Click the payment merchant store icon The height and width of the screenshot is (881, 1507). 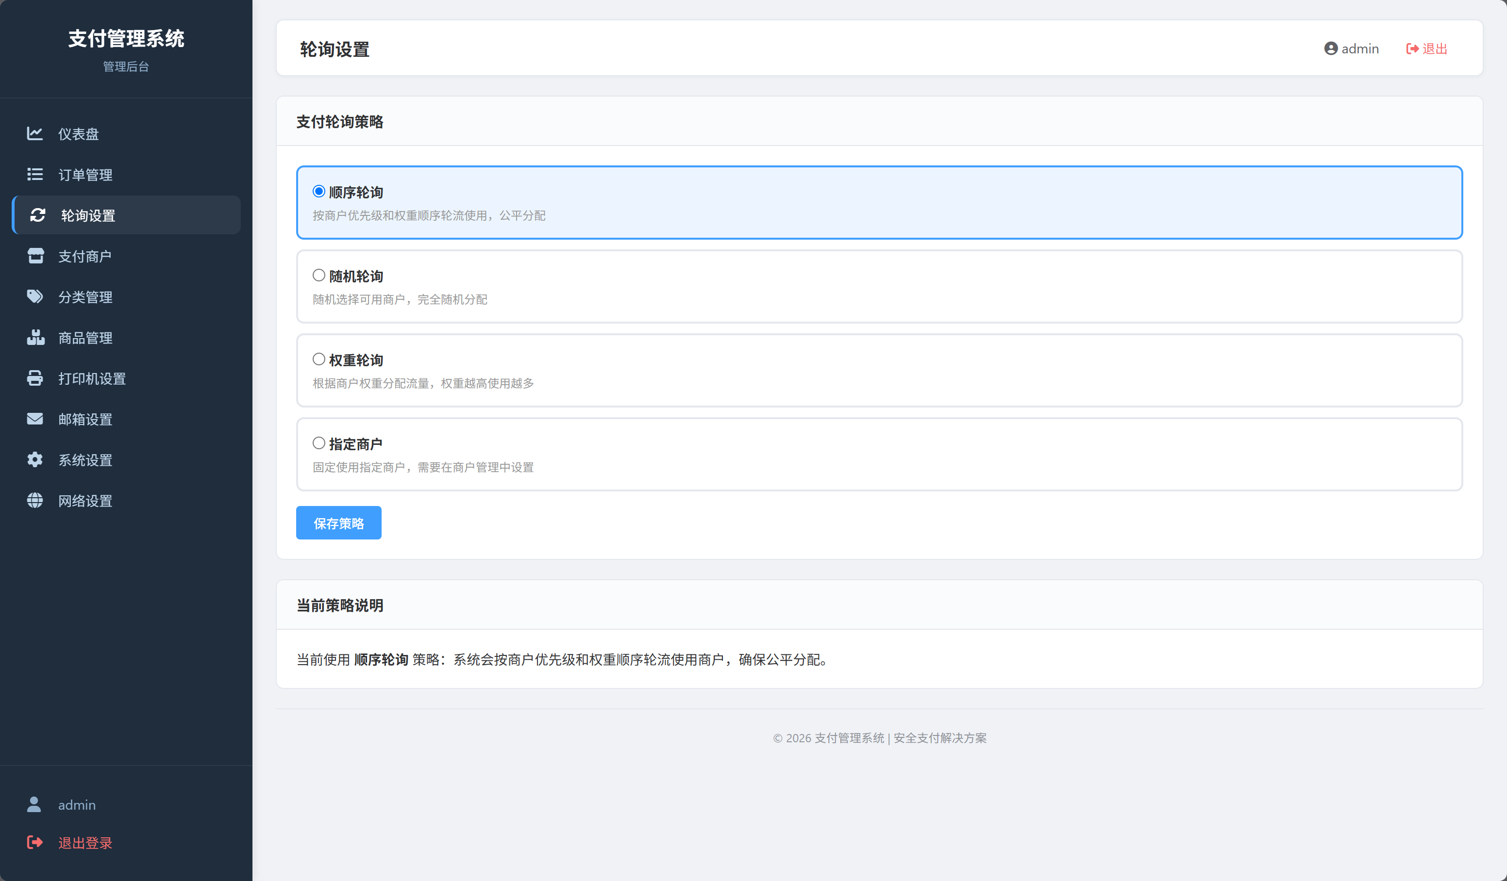(35, 256)
